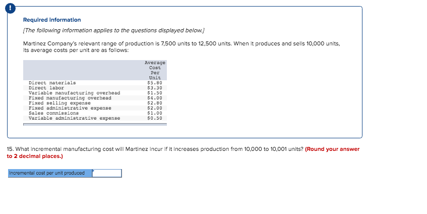Screen dimensions: 427x214
Task: Click the $4.00 cost value
Action: (x=155, y=98)
